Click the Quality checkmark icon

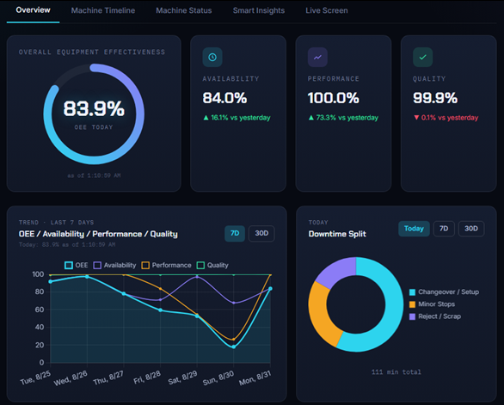422,58
